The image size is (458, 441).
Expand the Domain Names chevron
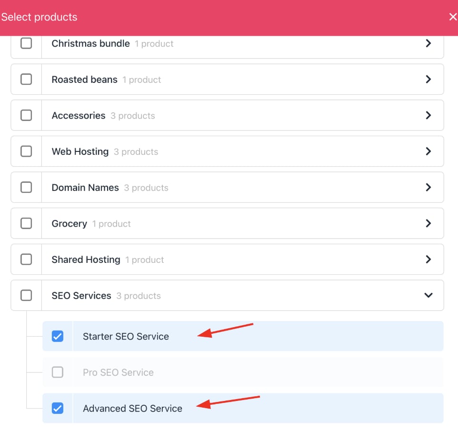tap(428, 187)
